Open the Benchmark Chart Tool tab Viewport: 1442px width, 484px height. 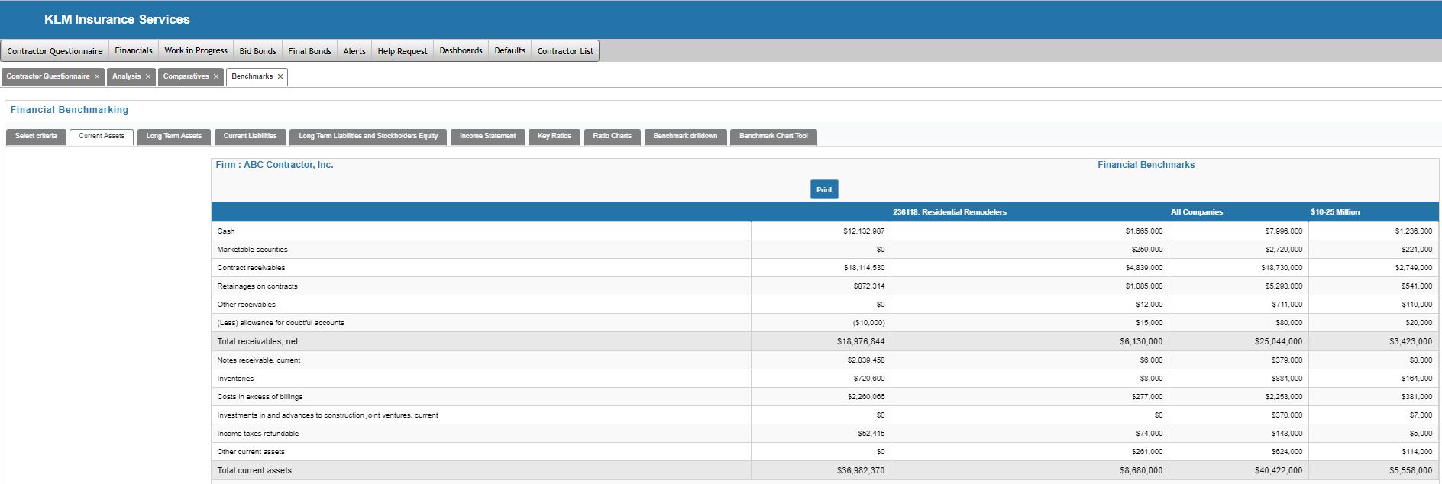coord(773,136)
